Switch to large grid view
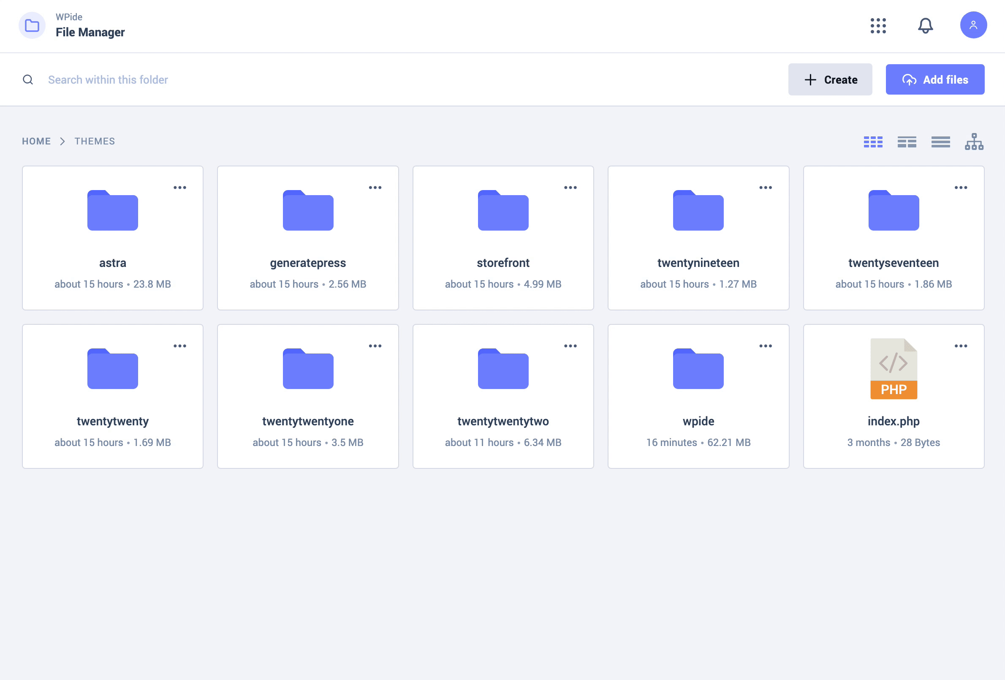The width and height of the screenshot is (1005, 680). click(x=873, y=142)
